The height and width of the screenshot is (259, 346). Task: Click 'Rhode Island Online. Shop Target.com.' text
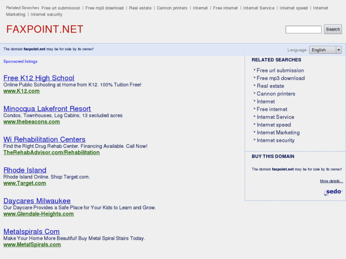pos(47,177)
